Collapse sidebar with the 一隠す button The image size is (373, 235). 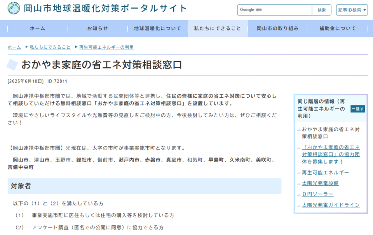tap(357, 109)
